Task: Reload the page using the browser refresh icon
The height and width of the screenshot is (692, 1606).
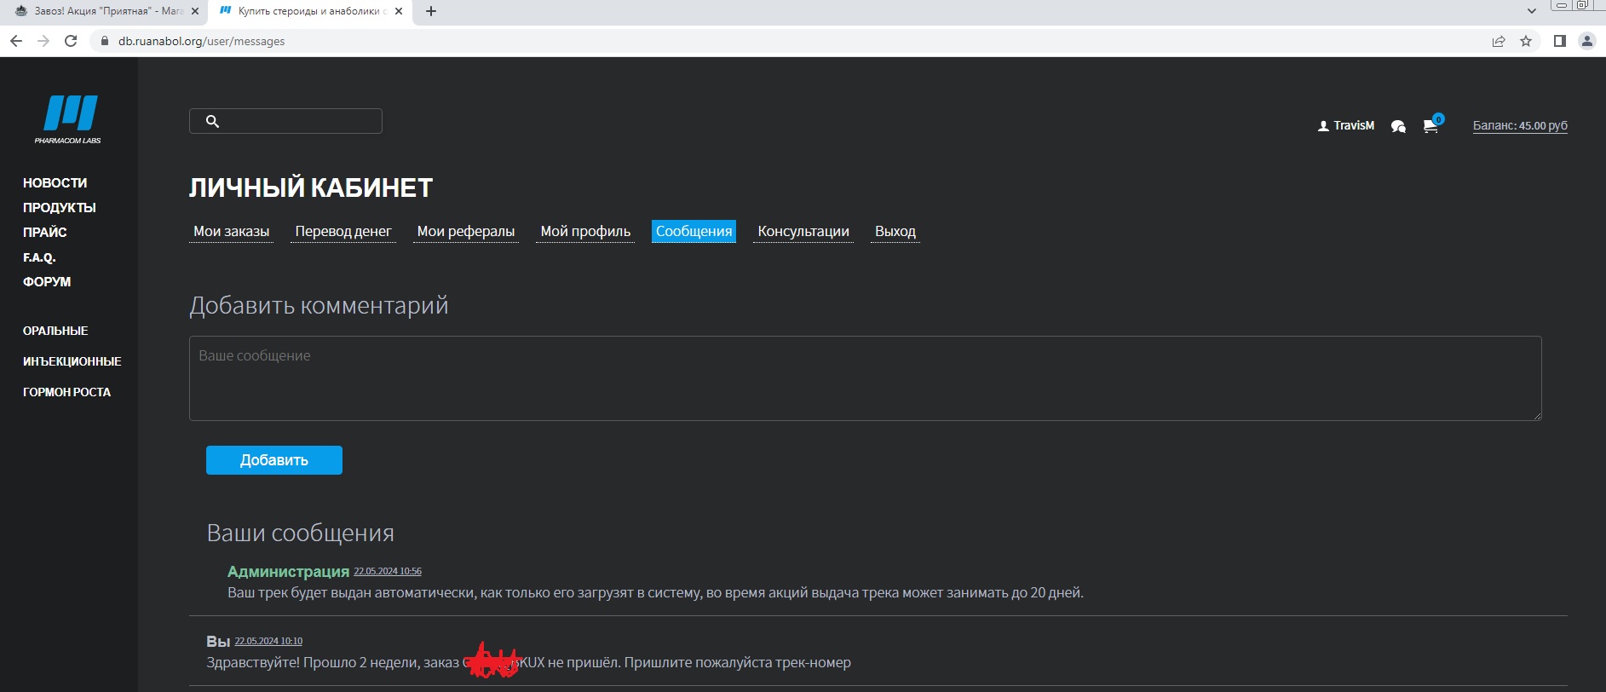Action: click(71, 41)
